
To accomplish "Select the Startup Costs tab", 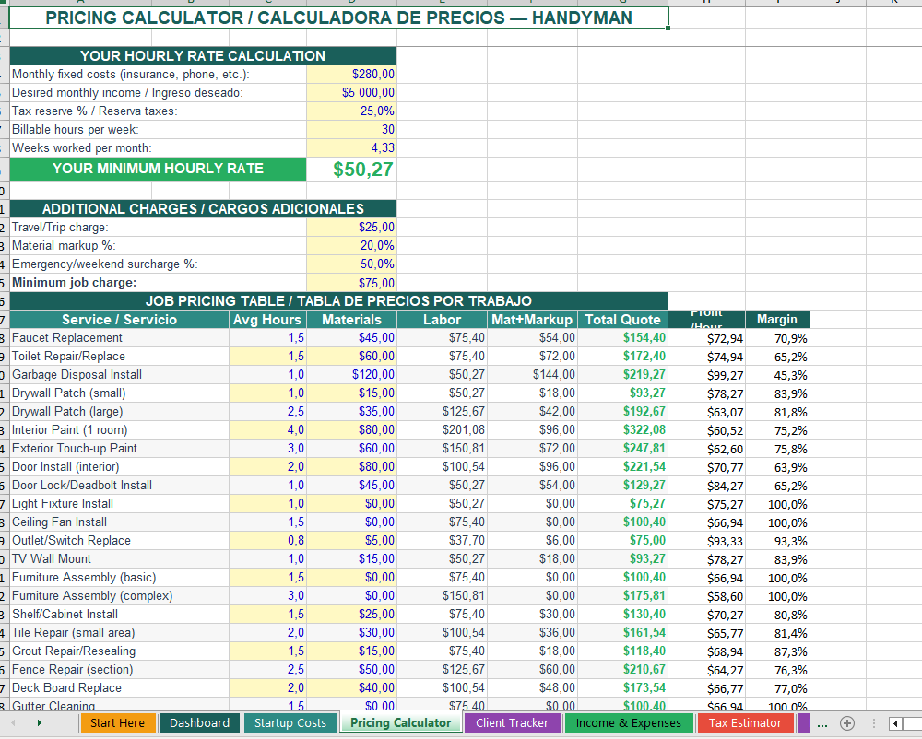I will pyautogui.click(x=290, y=724).
